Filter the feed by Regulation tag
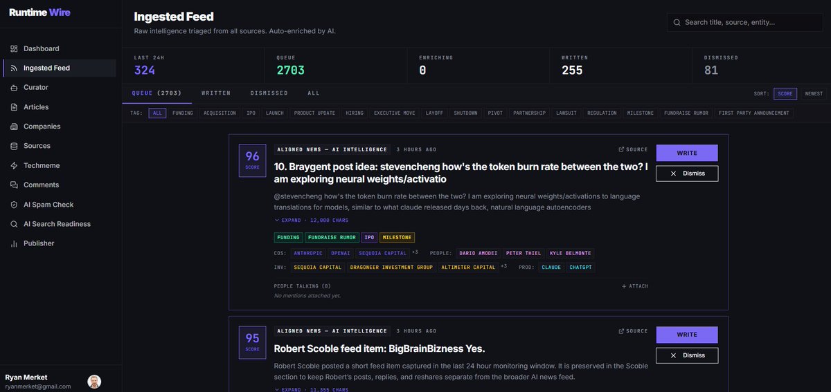831x392 pixels. [x=602, y=113]
